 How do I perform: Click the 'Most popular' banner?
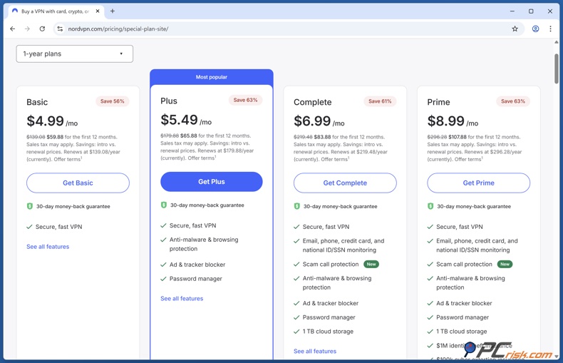(x=212, y=77)
